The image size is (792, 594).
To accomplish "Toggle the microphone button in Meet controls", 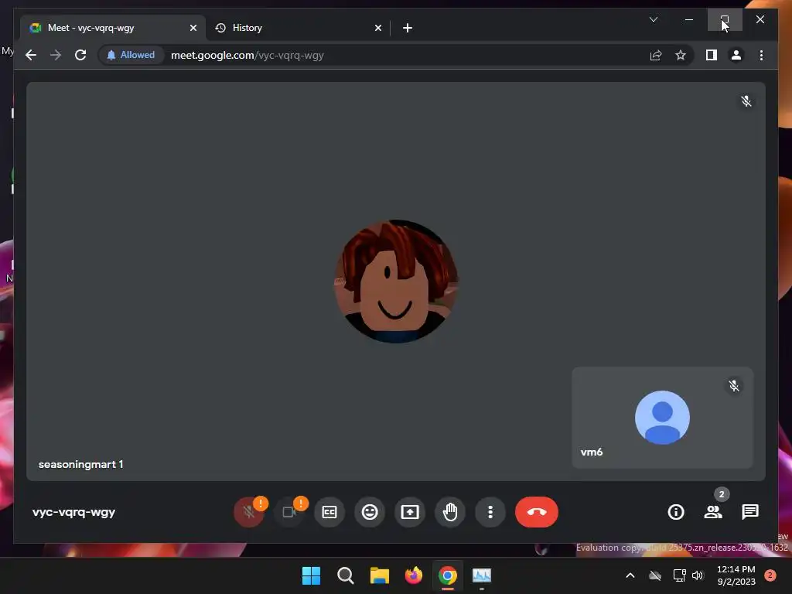I will (x=248, y=512).
